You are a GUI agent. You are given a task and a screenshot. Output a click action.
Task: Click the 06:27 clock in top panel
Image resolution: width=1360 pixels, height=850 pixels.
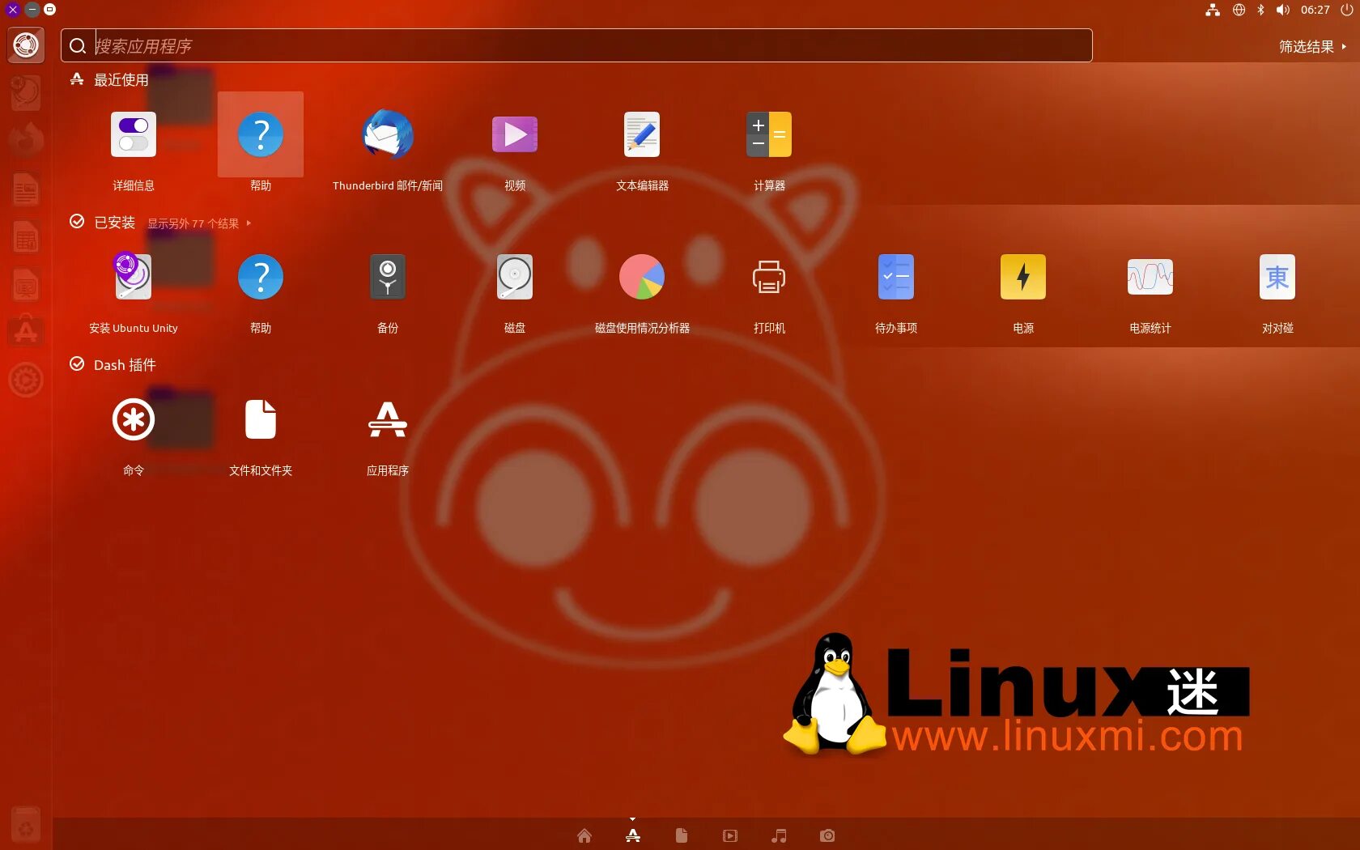1315,10
